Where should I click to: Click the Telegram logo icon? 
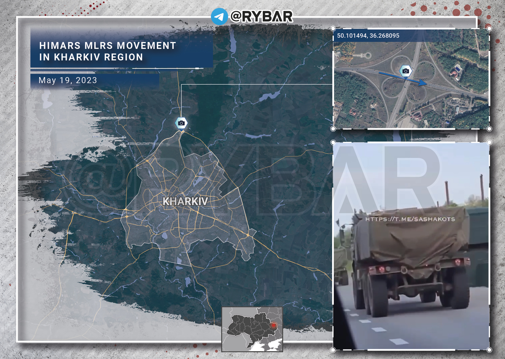tap(219, 17)
